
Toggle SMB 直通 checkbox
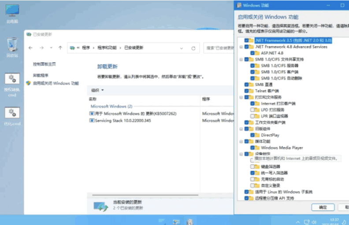[246, 85]
